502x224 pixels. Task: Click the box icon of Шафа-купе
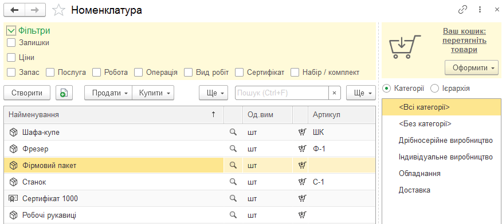pos(13,132)
